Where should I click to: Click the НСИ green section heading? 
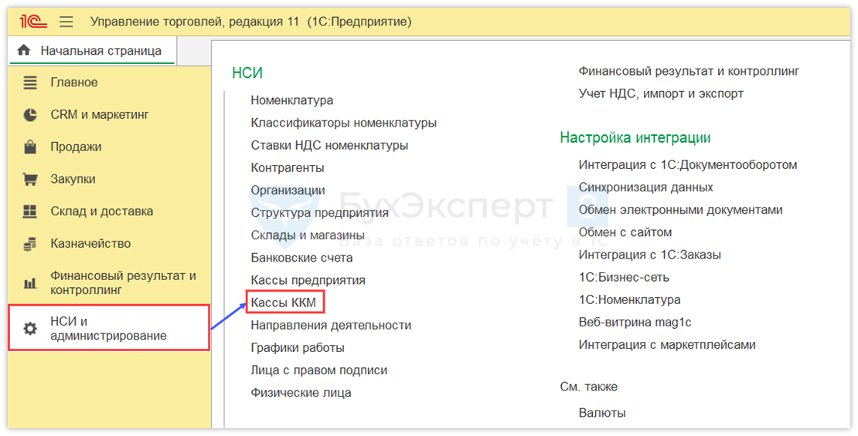point(247,73)
